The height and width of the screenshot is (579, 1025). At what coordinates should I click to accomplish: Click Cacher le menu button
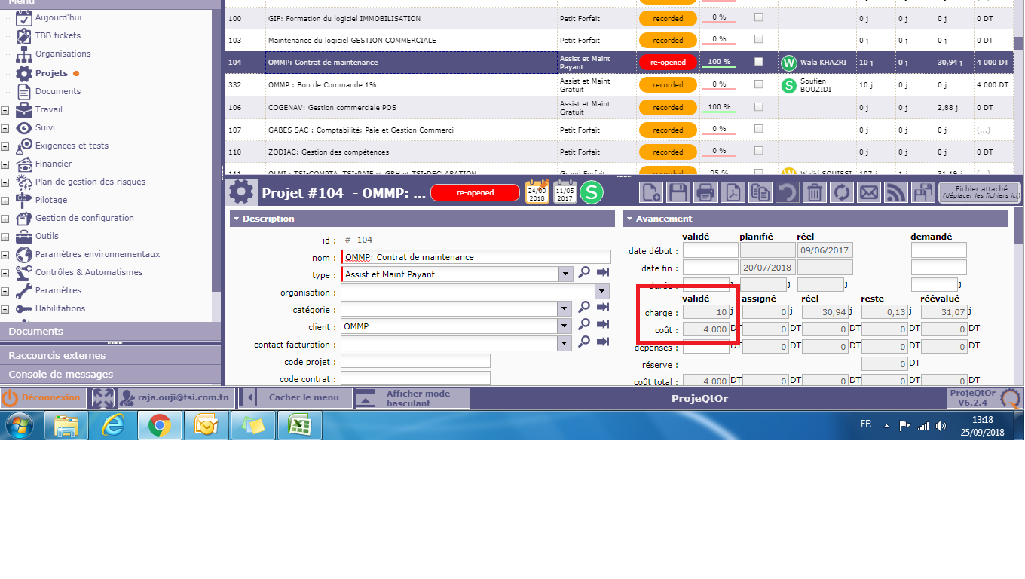pos(295,398)
